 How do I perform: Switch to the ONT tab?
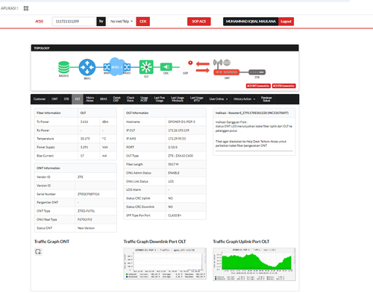pyautogui.click(x=54, y=99)
